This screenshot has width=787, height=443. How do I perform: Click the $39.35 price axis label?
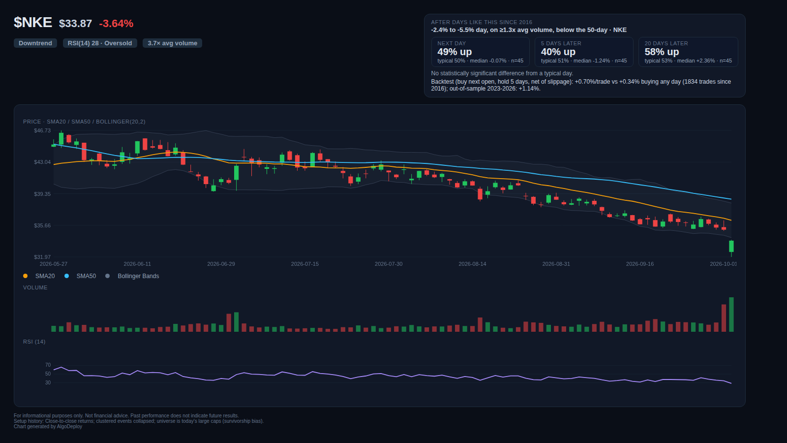pyautogui.click(x=42, y=194)
